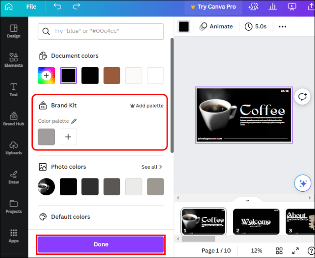Select the white document color swatch

point(155,75)
